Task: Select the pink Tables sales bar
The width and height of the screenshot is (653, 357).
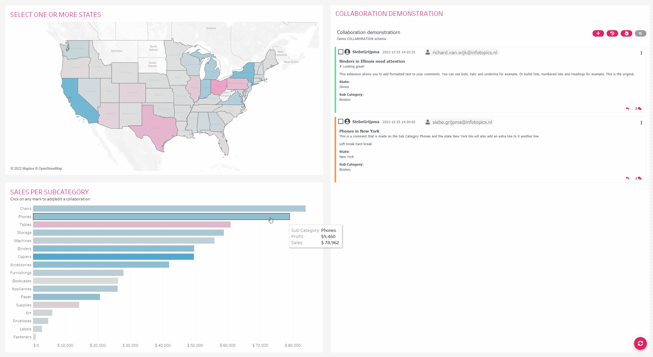Action: point(132,224)
